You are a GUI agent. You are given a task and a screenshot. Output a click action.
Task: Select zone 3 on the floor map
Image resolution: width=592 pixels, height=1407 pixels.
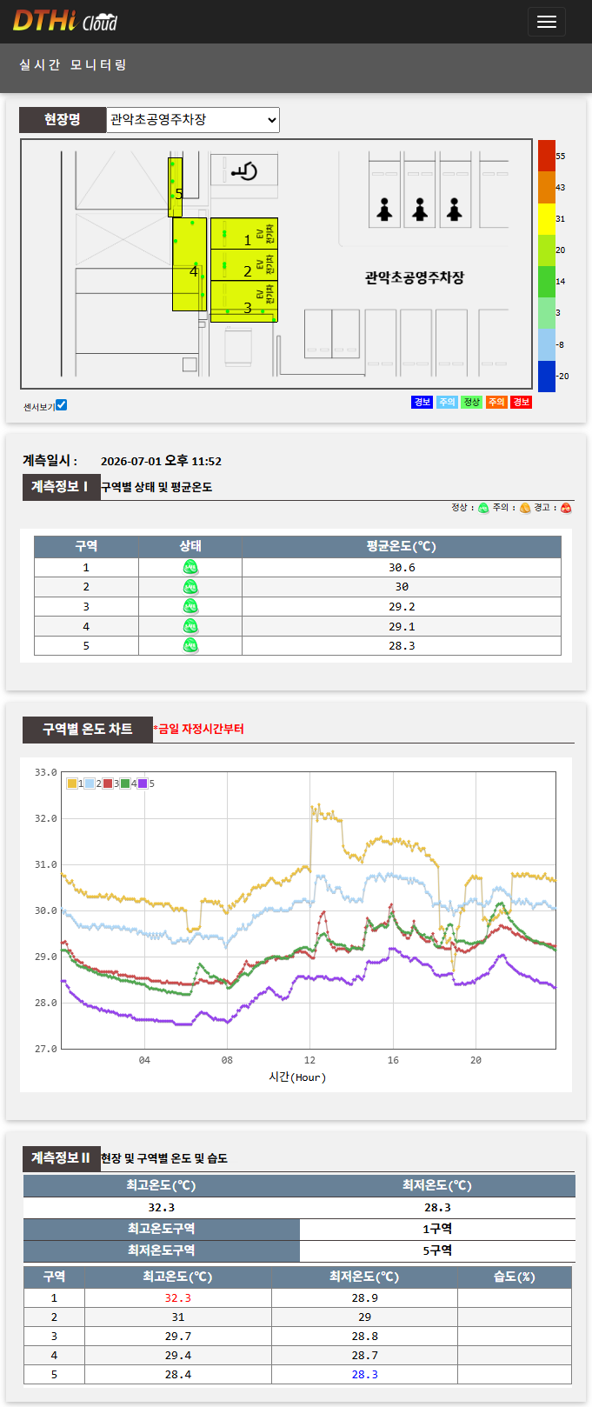(244, 301)
